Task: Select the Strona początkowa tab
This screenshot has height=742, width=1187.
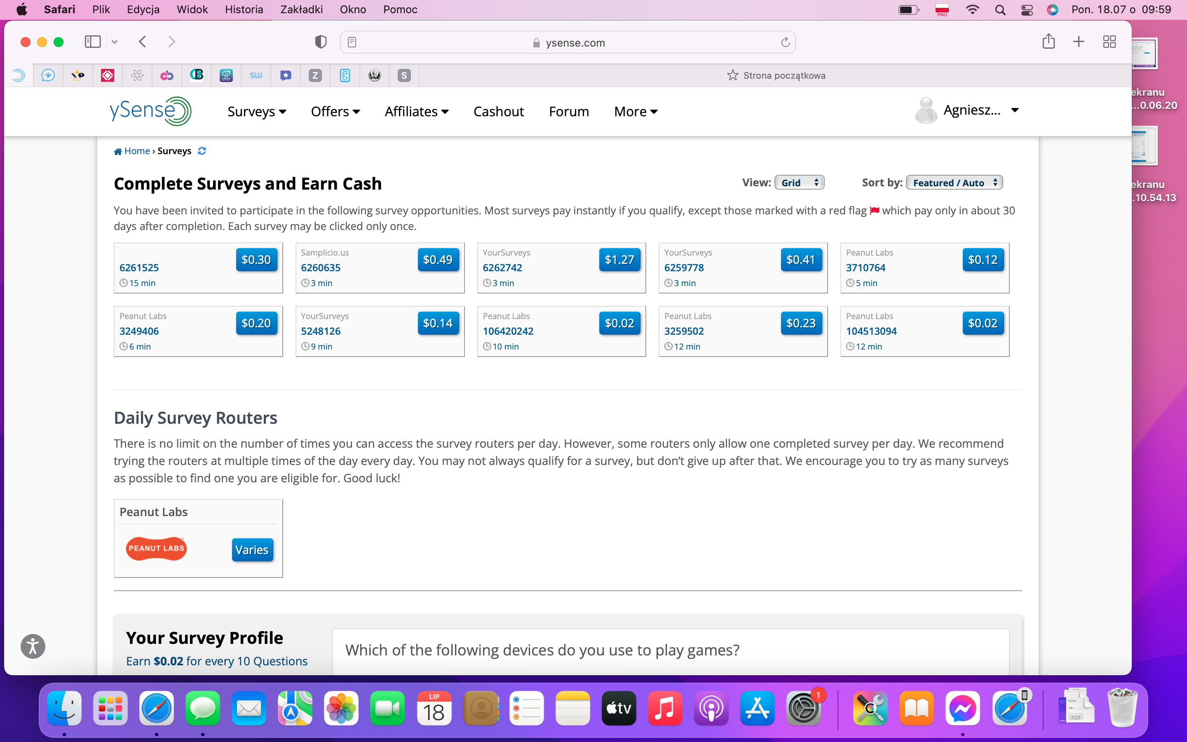Action: pyautogui.click(x=776, y=75)
